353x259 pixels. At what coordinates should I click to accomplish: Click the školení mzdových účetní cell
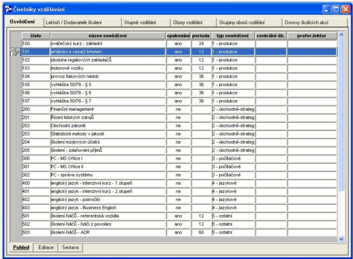pyautogui.click(x=108, y=142)
